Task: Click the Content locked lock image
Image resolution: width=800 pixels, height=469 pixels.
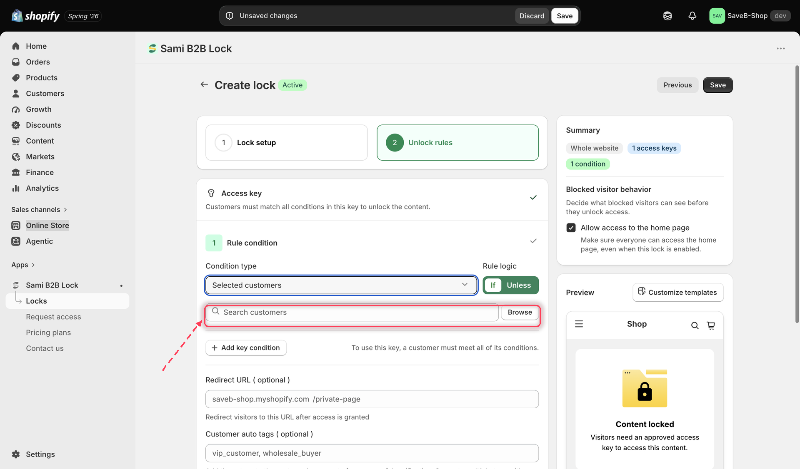Action: click(645, 388)
